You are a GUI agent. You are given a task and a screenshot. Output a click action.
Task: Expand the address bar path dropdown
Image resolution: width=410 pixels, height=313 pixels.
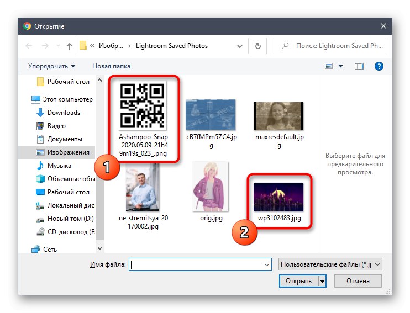(x=239, y=46)
